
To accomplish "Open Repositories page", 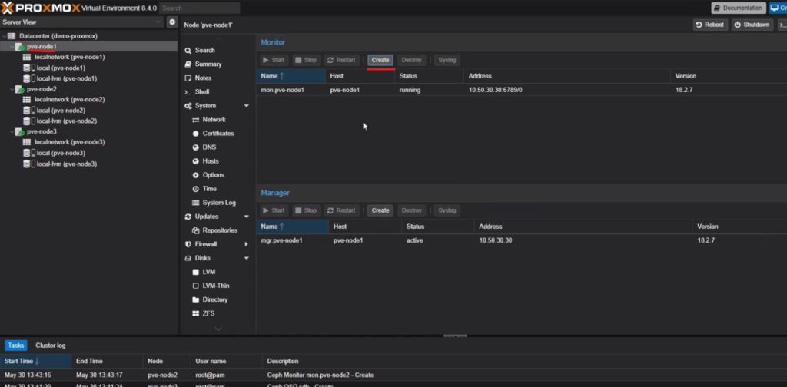I will (x=220, y=230).
